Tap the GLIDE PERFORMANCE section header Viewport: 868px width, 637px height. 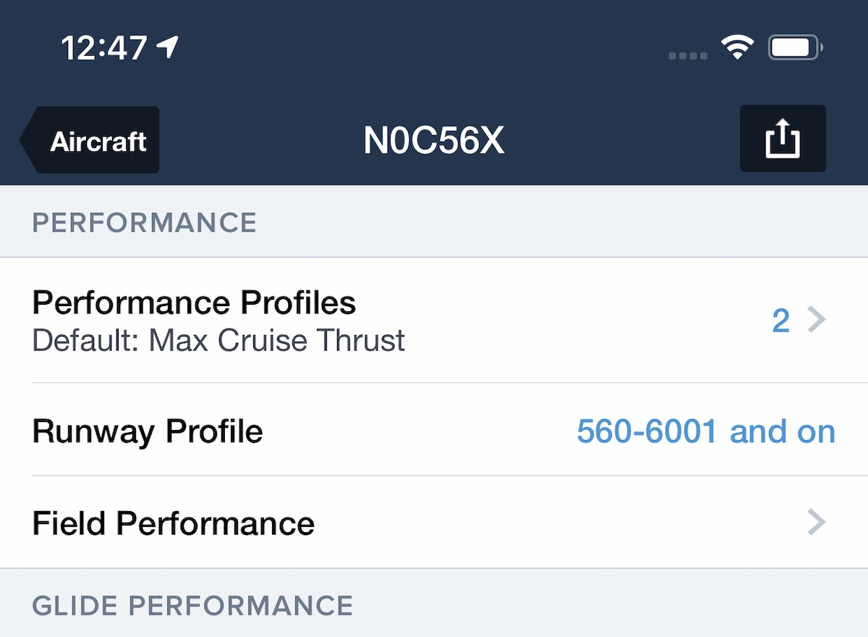coord(192,605)
